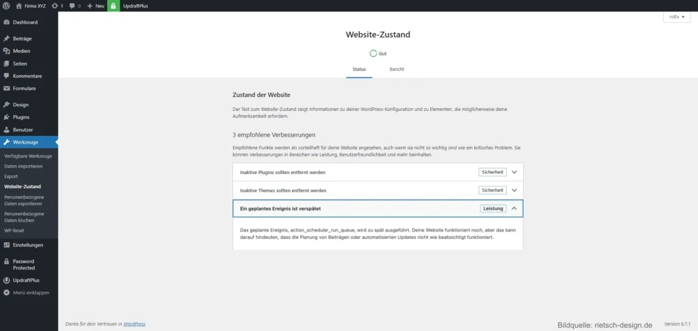Open Daten importieren submenu
Viewport: 698px width, 331px height.
click(x=23, y=167)
